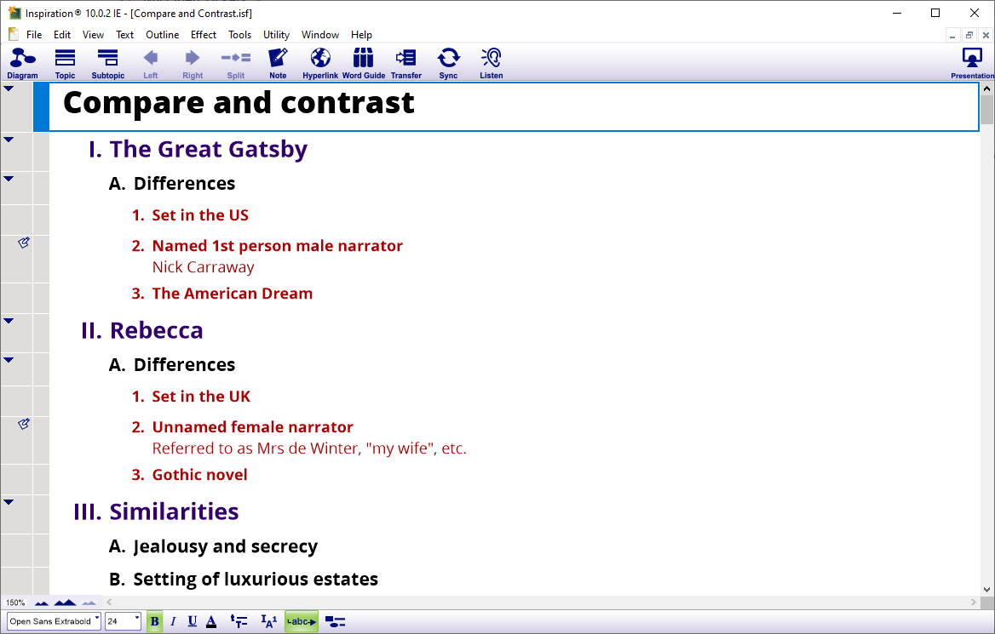Open the Edit menu
995x634 pixels.
coord(62,34)
